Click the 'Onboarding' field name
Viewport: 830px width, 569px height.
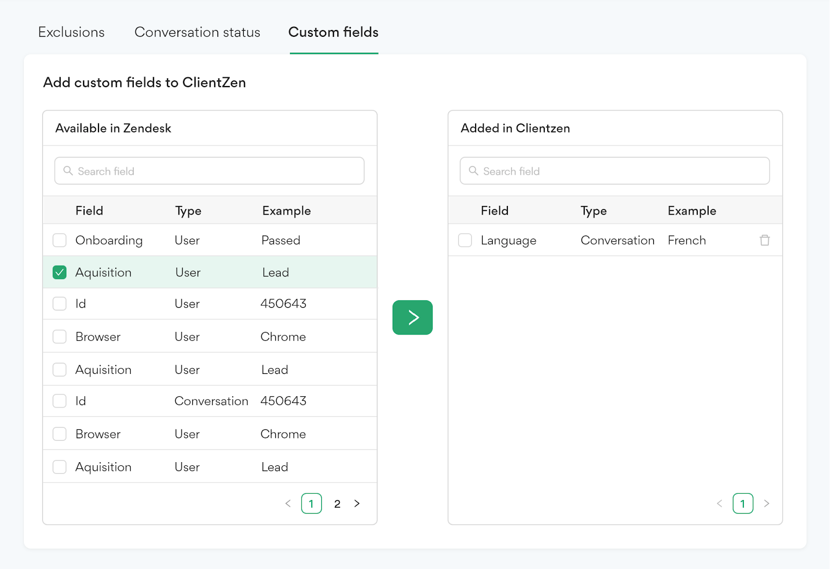109,241
